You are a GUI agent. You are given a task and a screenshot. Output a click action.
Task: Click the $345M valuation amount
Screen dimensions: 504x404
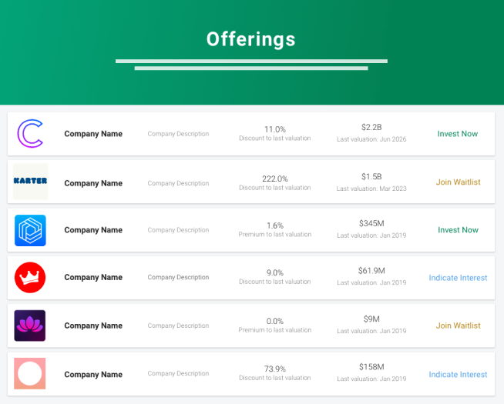point(371,224)
